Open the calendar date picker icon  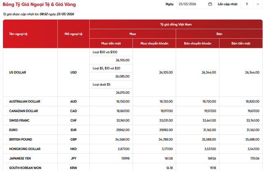coord(210,4)
